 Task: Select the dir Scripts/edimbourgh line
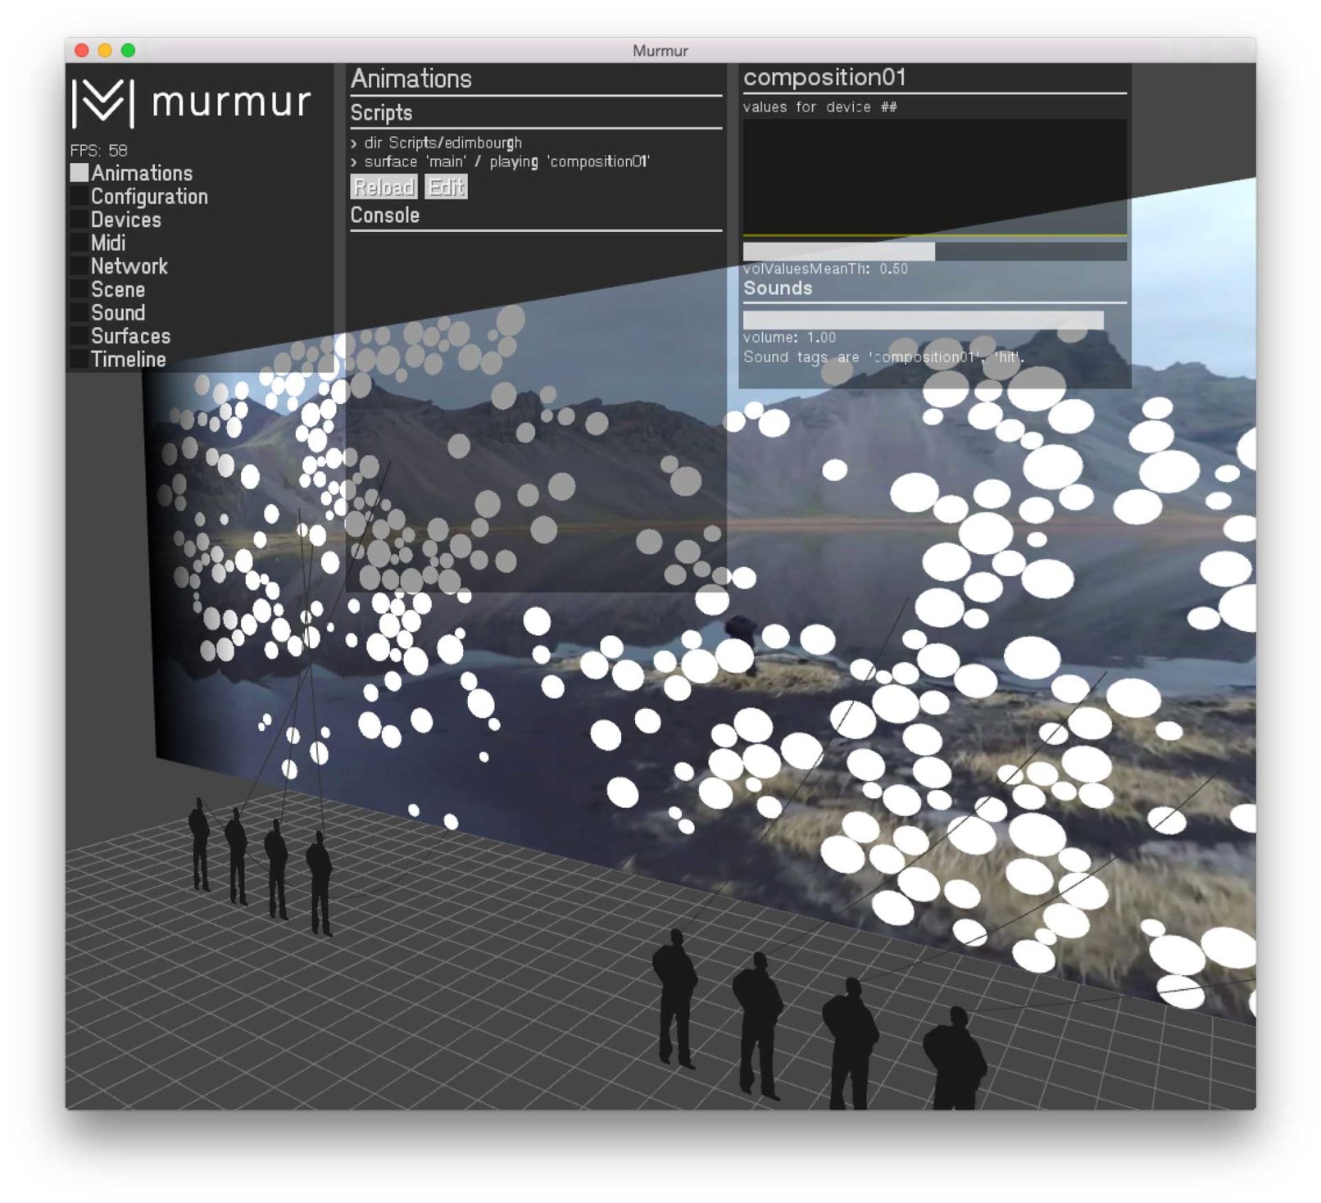click(443, 143)
